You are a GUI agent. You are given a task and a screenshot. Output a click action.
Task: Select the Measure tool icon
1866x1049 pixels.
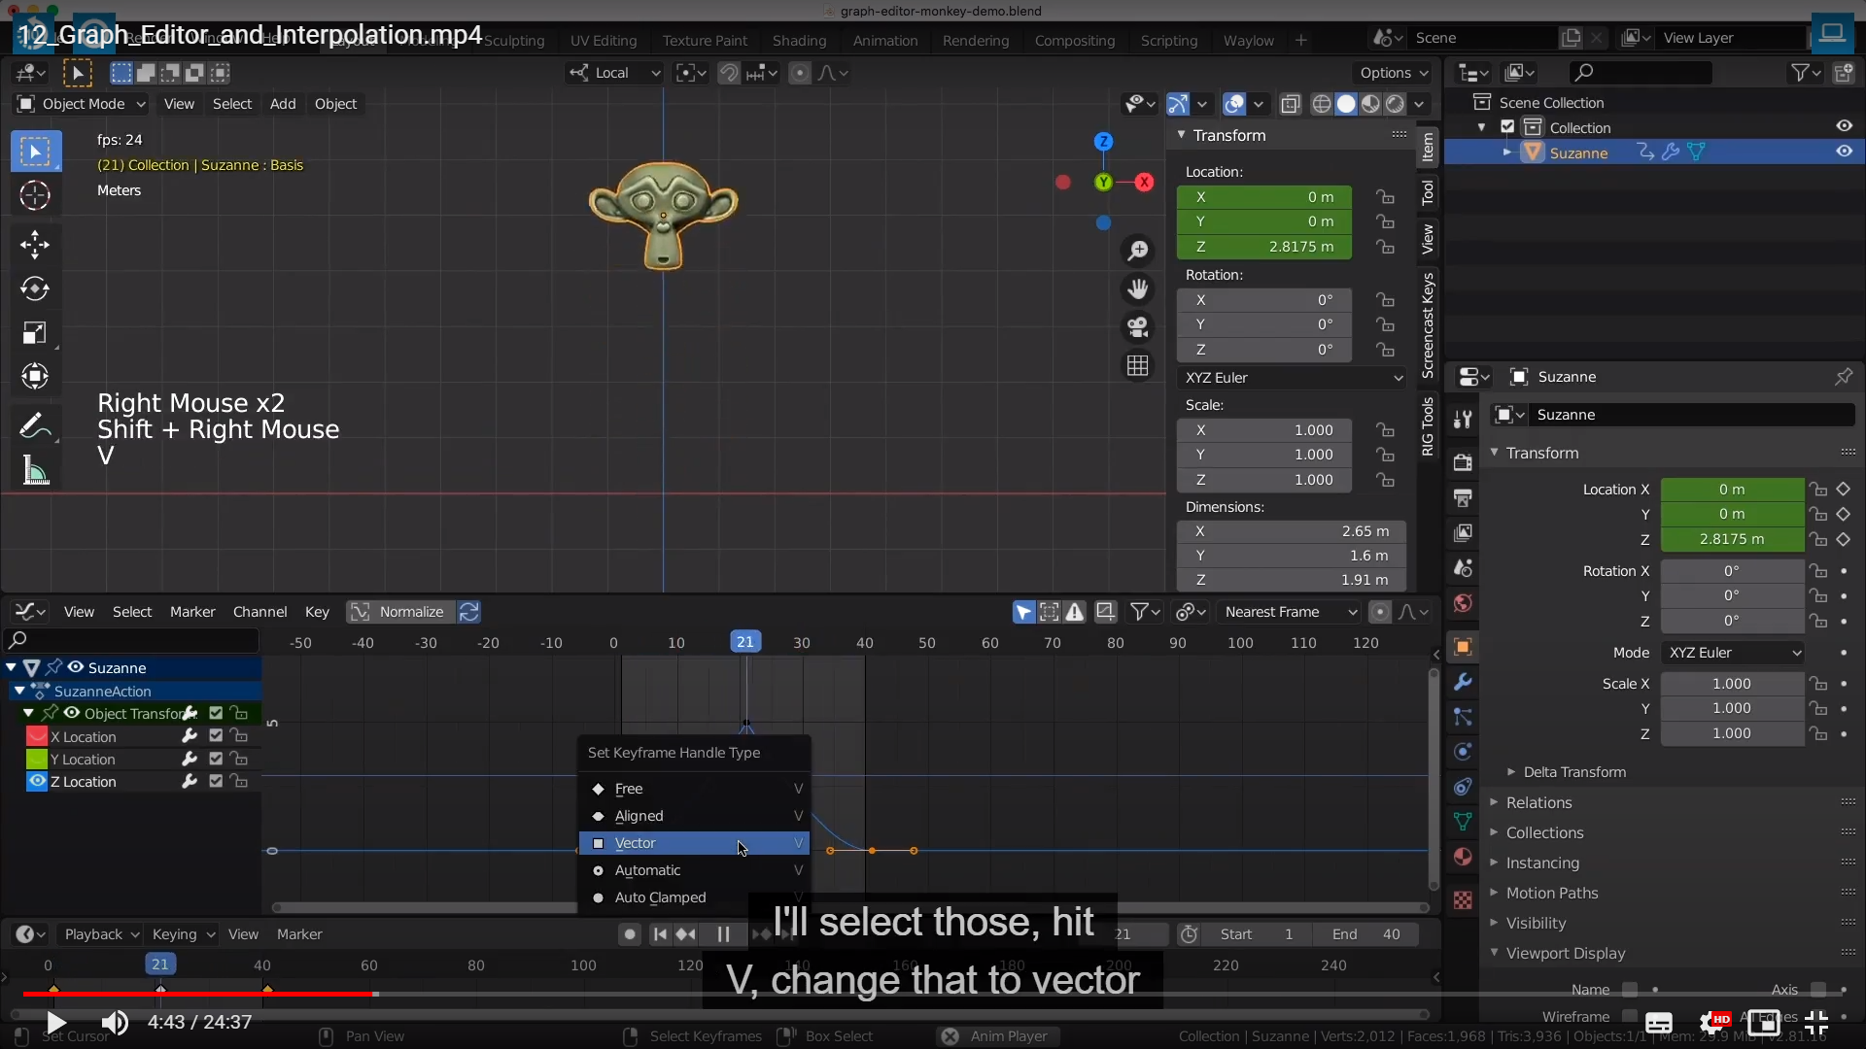click(x=35, y=472)
